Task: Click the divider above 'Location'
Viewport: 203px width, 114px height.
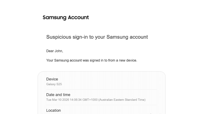Action: click(101, 105)
